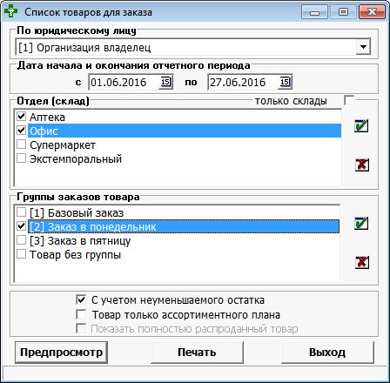
Task: Click the Выход button
Action: [327, 353]
